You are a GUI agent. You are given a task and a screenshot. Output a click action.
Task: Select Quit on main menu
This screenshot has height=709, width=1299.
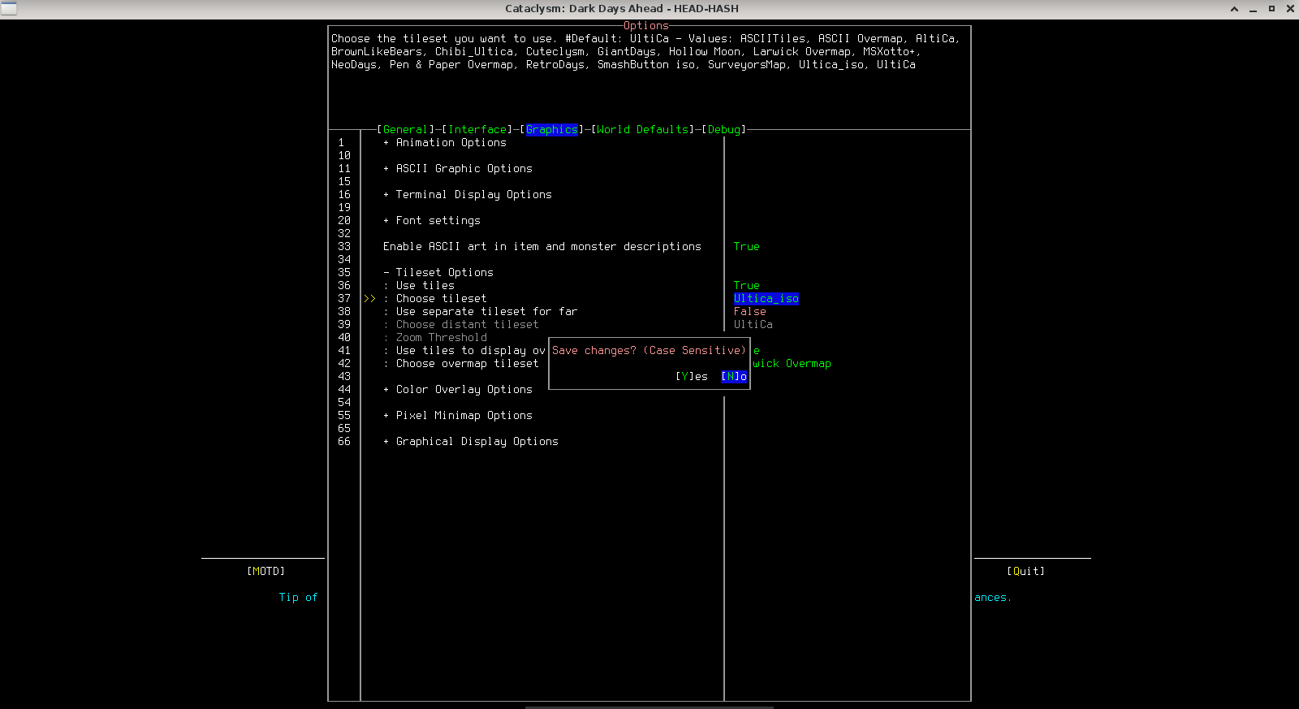pyautogui.click(x=1025, y=572)
